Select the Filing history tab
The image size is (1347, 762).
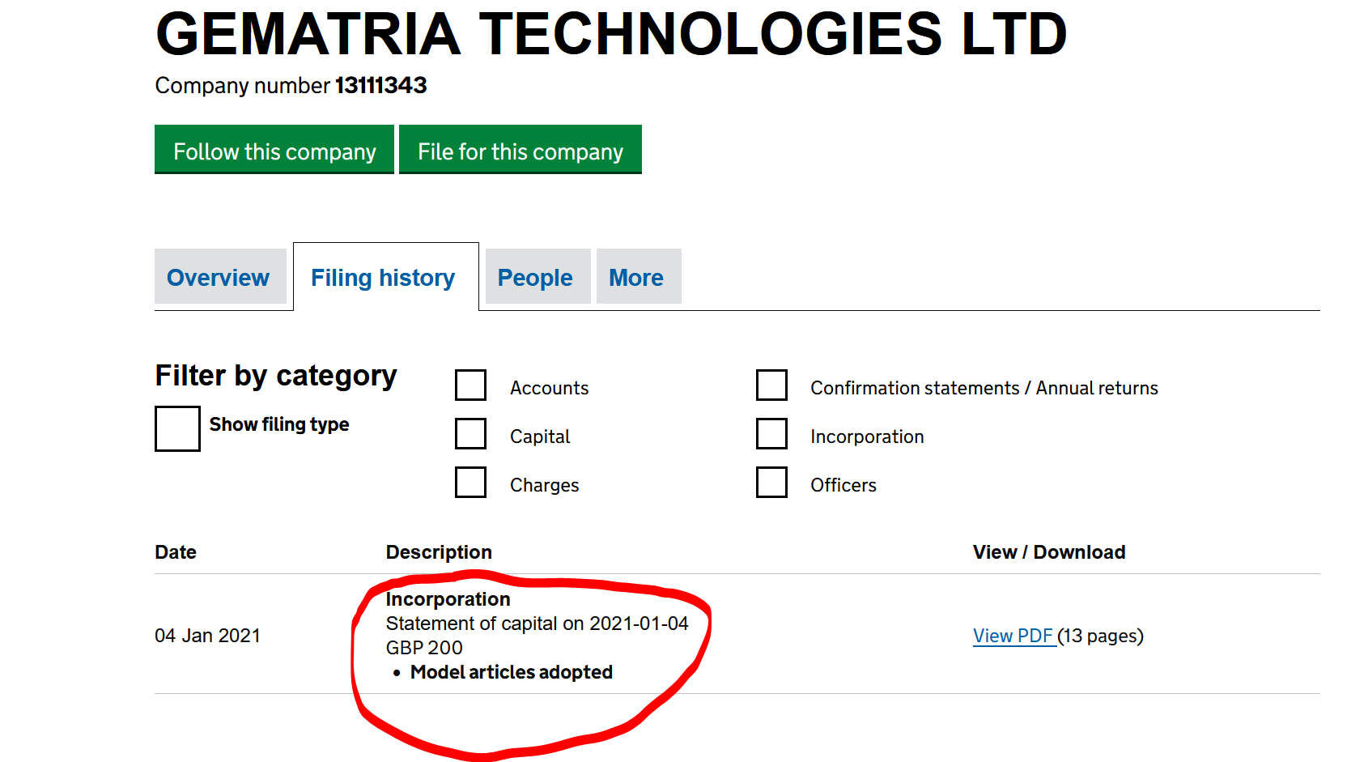(383, 278)
